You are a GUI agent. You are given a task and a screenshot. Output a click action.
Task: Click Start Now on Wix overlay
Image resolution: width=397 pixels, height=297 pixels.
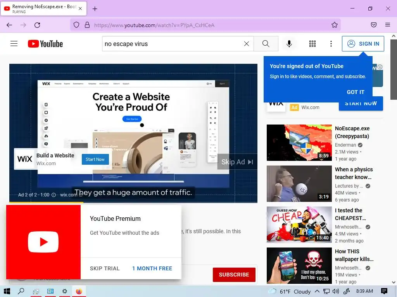pyautogui.click(x=95, y=159)
